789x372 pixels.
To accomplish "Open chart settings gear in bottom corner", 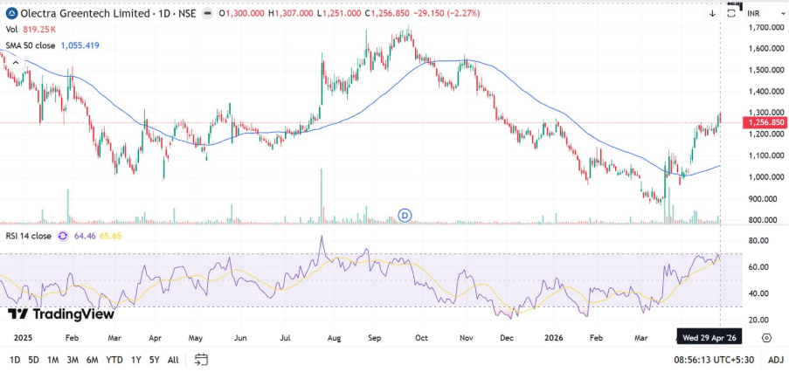I will (x=766, y=337).
